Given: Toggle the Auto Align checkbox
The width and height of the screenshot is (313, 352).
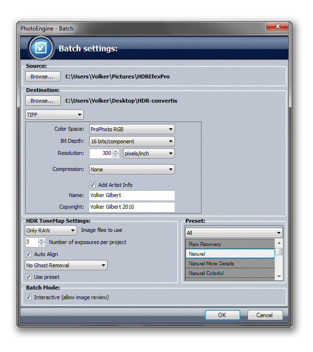Looking at the screenshot, I should 28,254.
